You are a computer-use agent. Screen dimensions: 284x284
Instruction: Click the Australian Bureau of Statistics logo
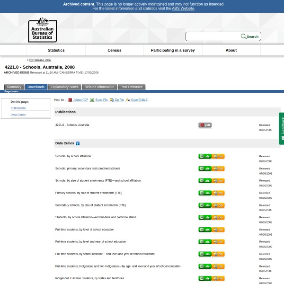pyautogui.click(x=42, y=30)
